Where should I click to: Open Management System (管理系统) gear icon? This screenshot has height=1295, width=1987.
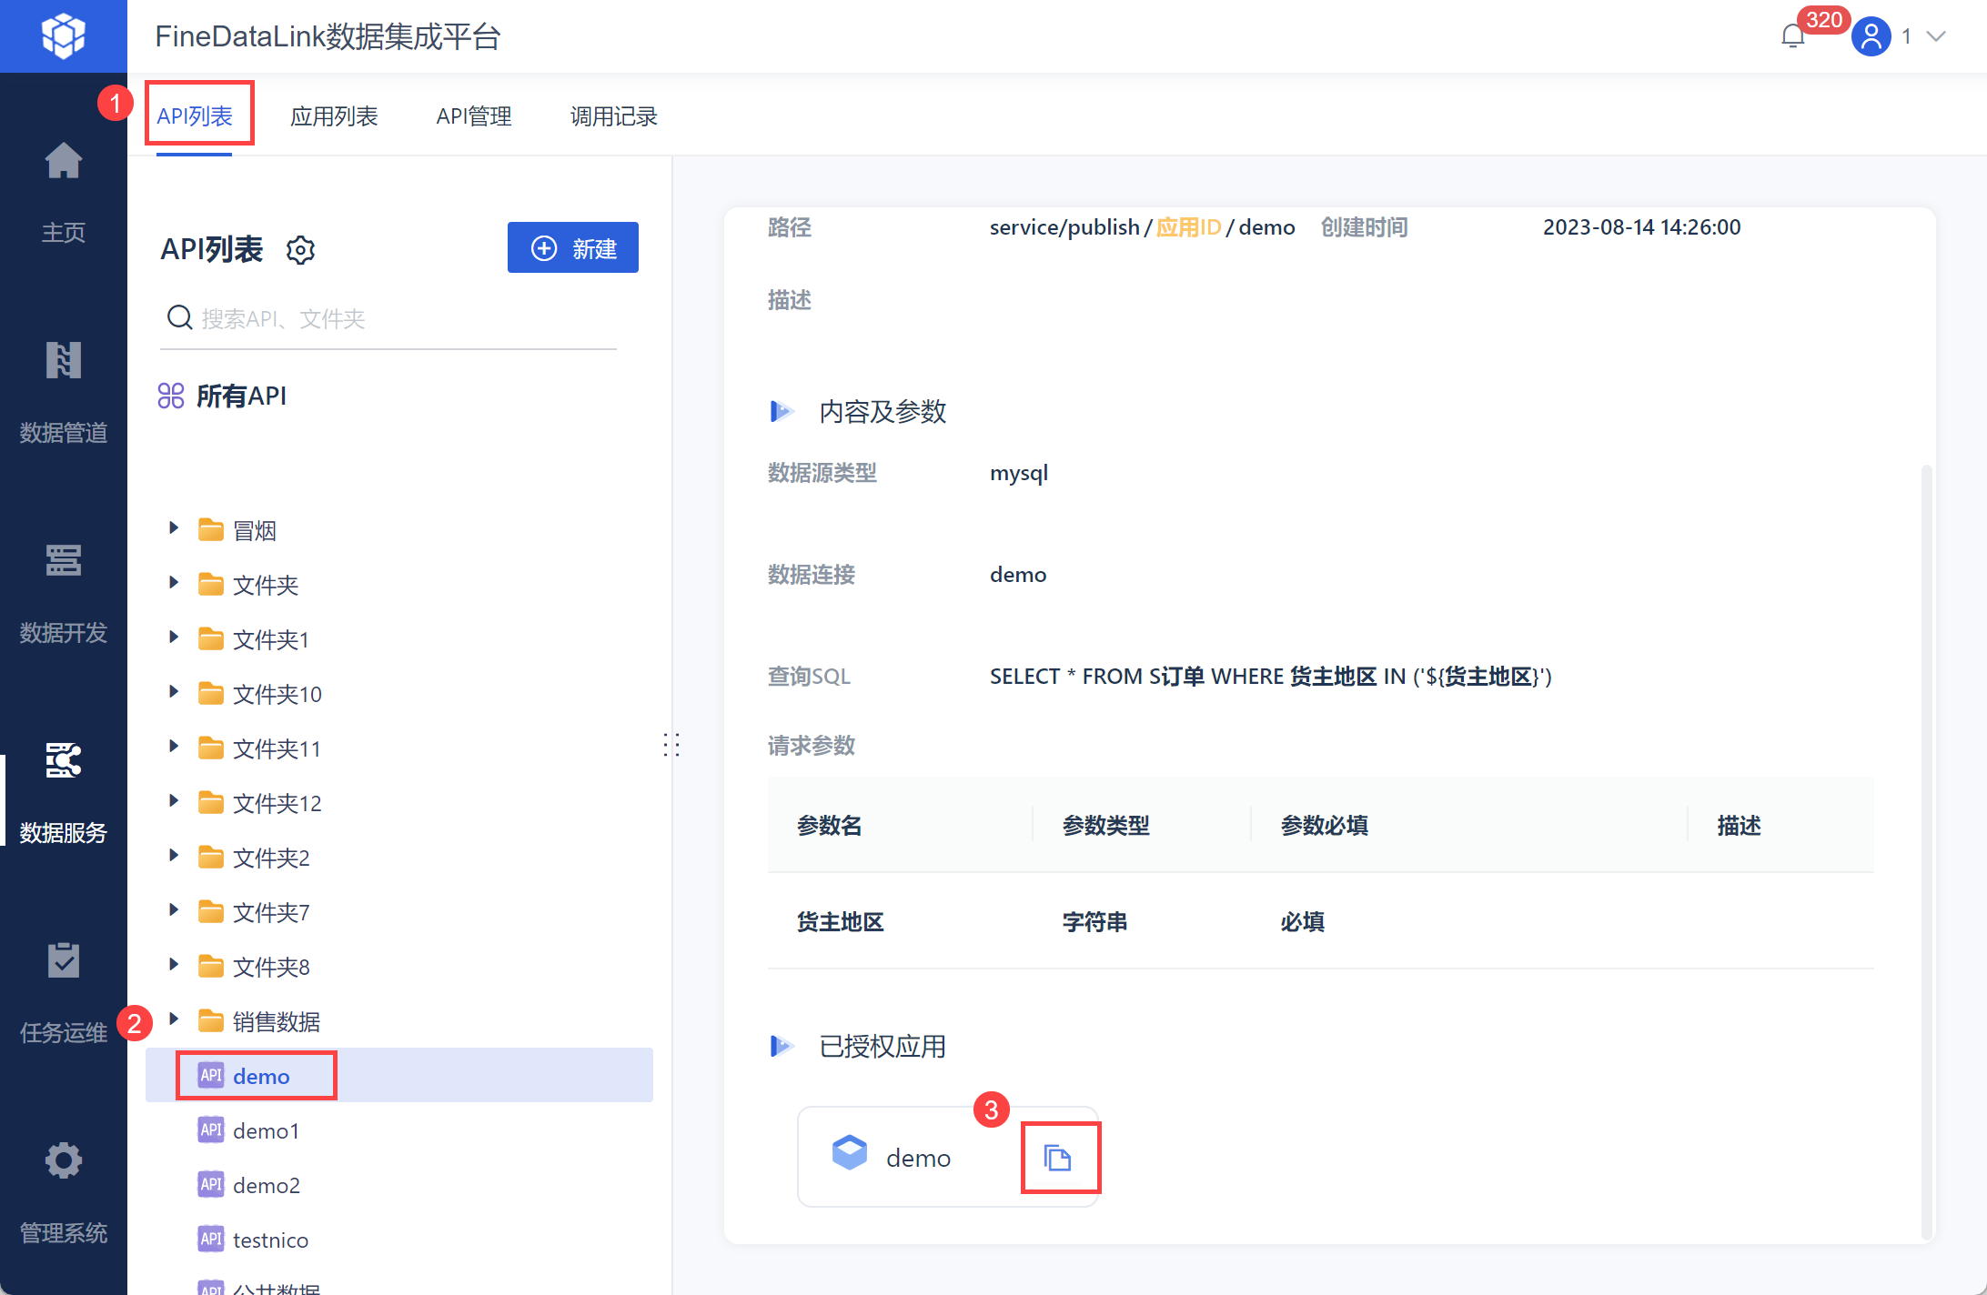64,1161
